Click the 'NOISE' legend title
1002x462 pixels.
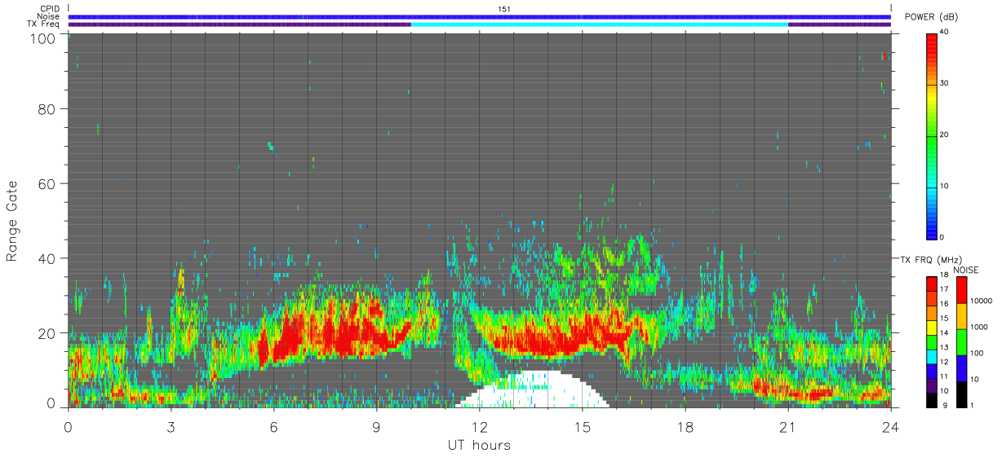click(966, 270)
